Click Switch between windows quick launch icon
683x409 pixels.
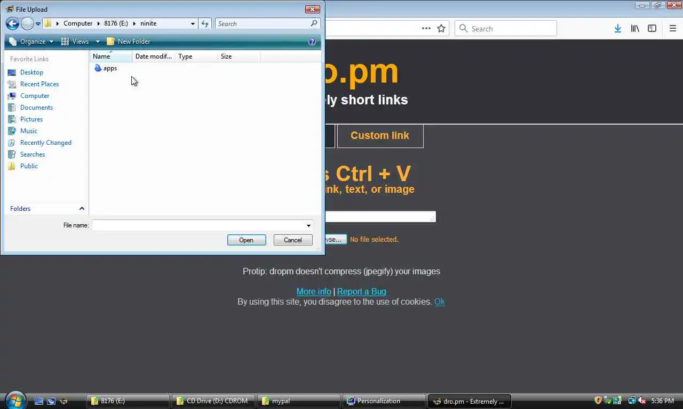[x=51, y=401]
